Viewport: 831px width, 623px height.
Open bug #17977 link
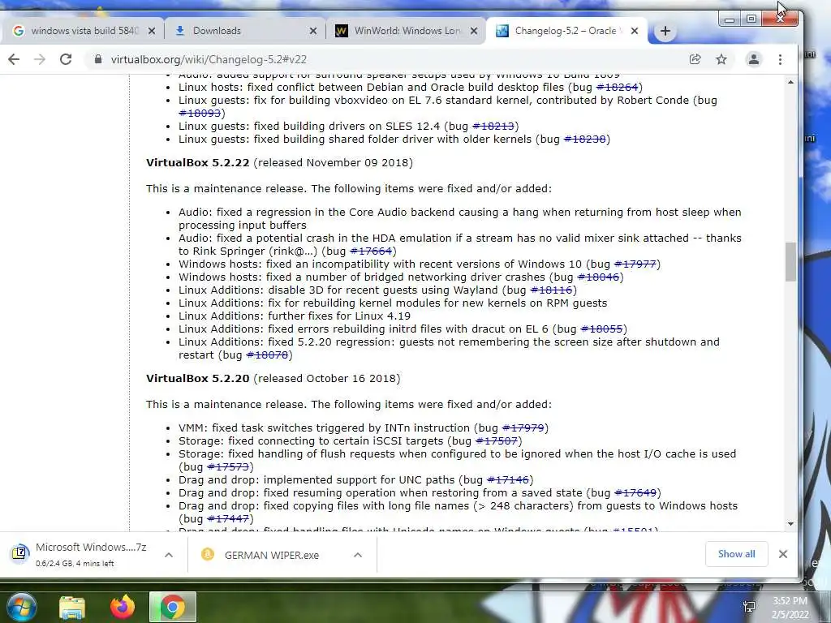coord(635,264)
